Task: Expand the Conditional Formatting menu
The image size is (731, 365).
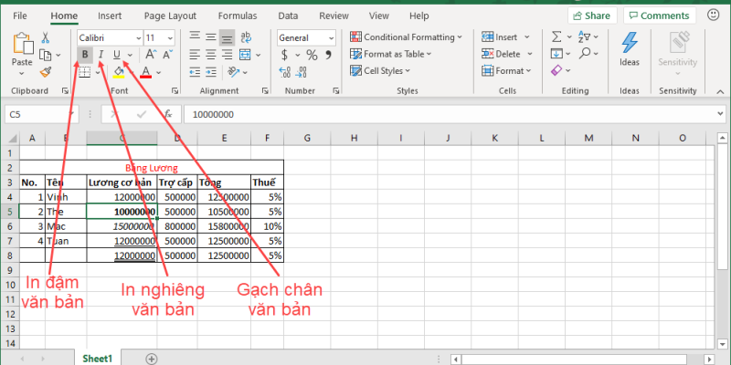Action: pos(413,37)
